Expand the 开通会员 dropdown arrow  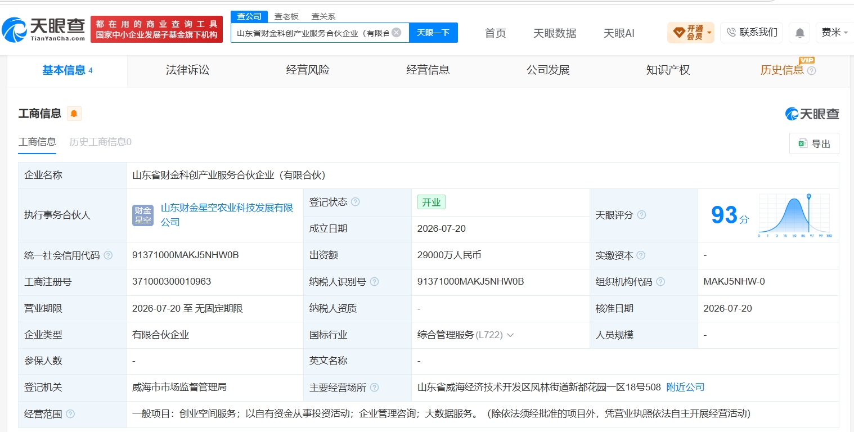click(x=709, y=33)
